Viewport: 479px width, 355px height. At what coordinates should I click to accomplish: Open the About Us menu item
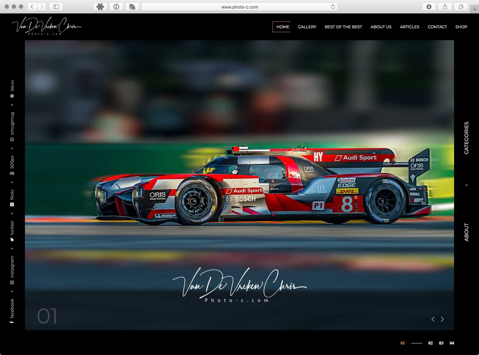pos(381,27)
